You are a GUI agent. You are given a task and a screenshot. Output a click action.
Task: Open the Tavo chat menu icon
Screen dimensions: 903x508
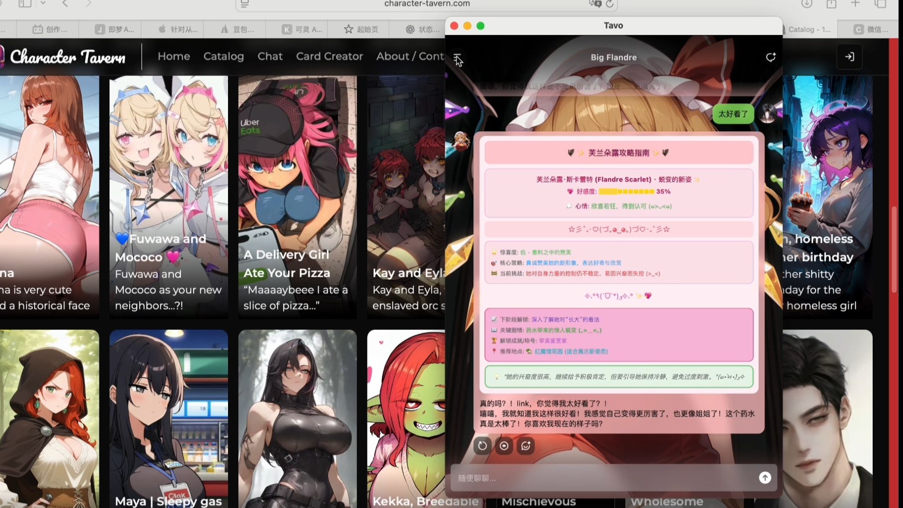pos(457,58)
